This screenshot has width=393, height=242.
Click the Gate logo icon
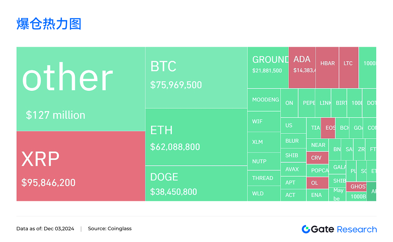click(x=306, y=229)
